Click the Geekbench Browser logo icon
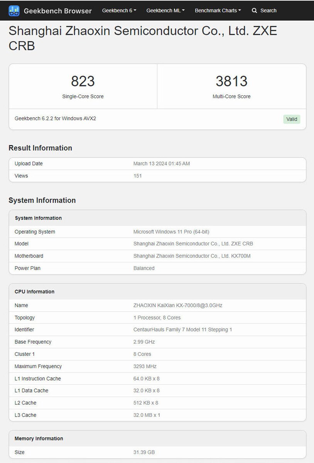Viewport: 314px width, 463px height. pos(14,10)
